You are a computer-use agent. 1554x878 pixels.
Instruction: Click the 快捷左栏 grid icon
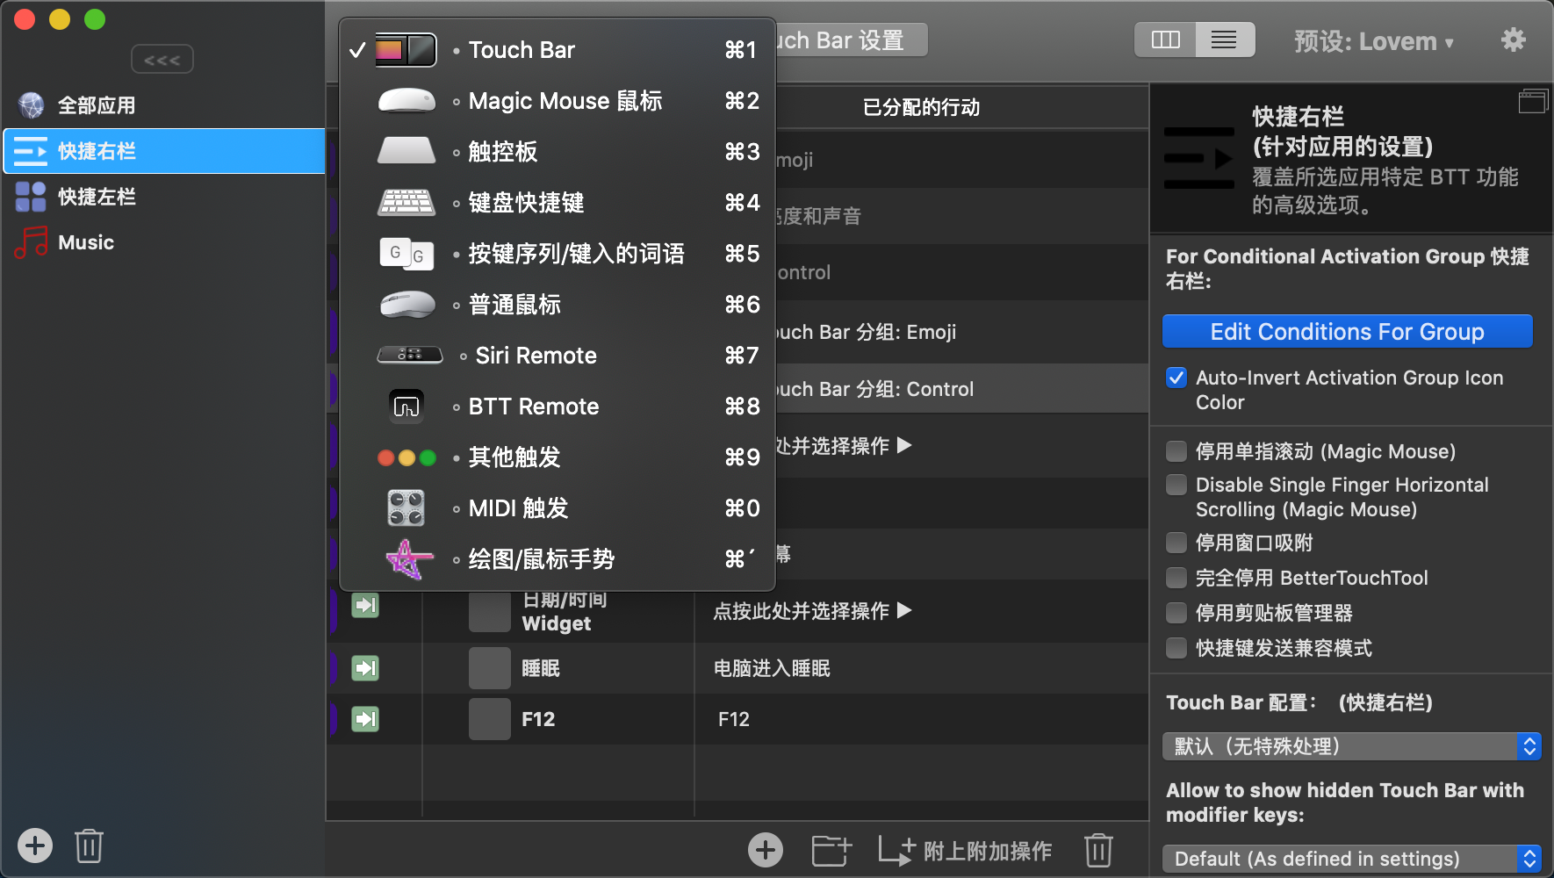click(31, 197)
